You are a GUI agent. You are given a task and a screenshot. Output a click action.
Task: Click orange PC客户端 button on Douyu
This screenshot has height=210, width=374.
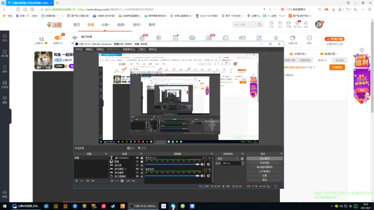click(x=334, y=39)
